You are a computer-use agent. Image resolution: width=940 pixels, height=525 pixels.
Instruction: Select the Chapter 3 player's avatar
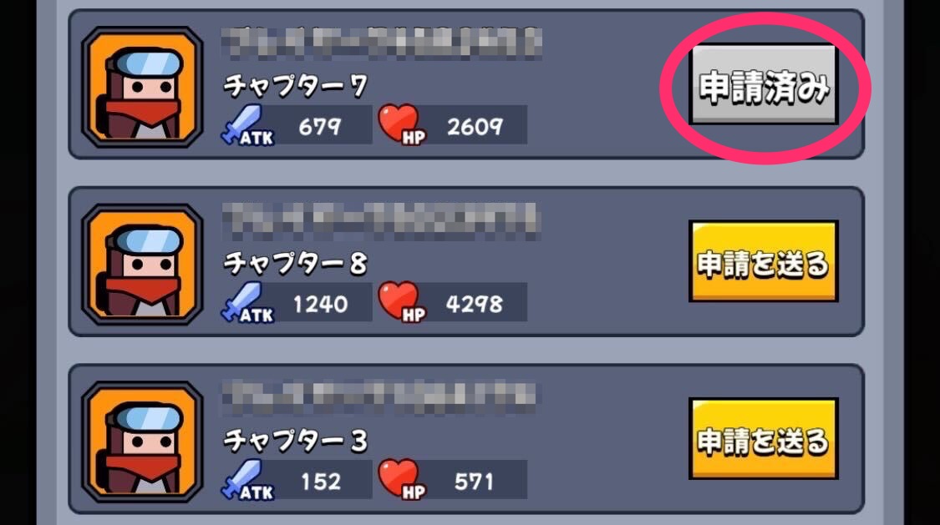(142, 442)
